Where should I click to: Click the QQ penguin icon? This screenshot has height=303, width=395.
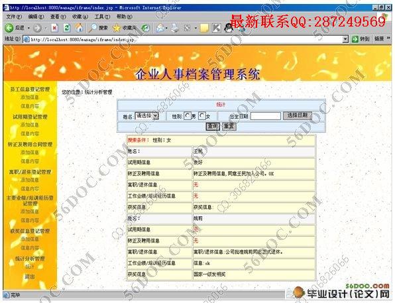(x=228, y=27)
